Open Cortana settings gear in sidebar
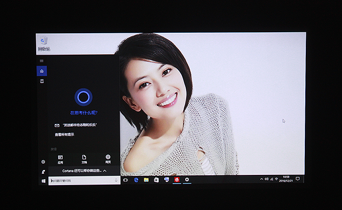This screenshot has height=210, width=342. coord(43,162)
